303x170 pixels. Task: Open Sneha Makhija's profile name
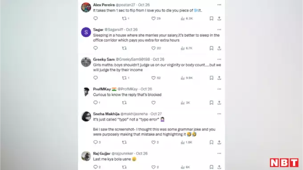(x=106, y=114)
